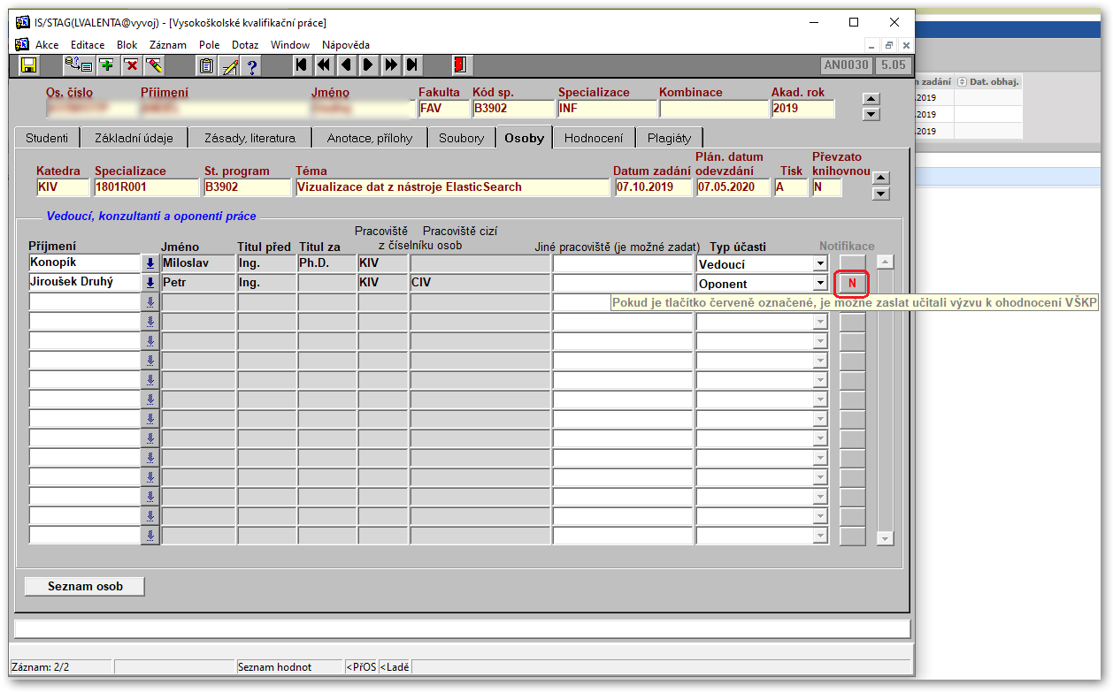Open the Akce menu
Image resolution: width=1113 pixels, height=692 pixels.
[x=47, y=45]
